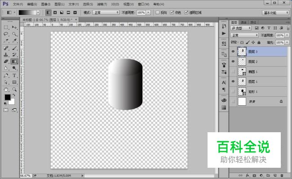Screen dimensions: 292x179
Task: Open the Character panel icon
Action: (224, 82)
